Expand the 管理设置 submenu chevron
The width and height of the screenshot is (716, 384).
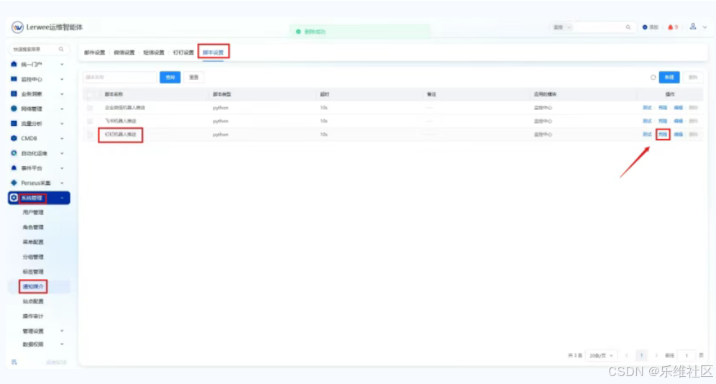tap(62, 331)
